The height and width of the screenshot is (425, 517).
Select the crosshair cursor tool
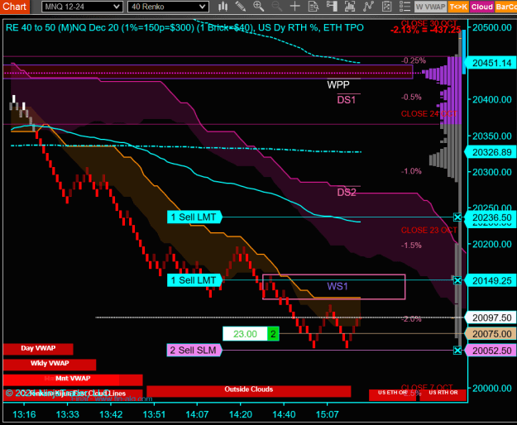(x=294, y=7)
